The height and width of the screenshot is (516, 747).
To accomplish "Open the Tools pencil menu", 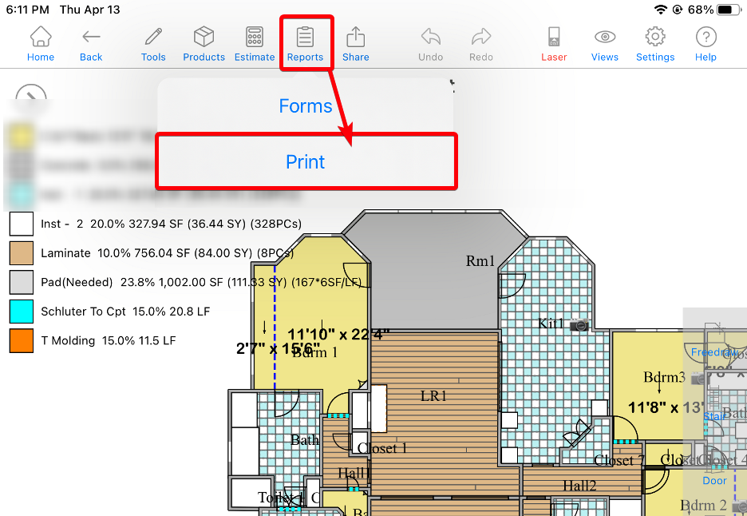I will 153,44.
